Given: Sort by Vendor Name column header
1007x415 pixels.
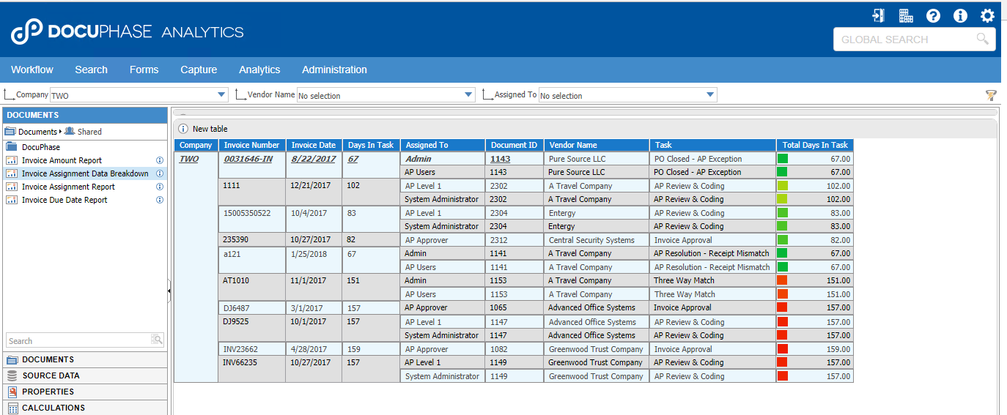Looking at the screenshot, I should click(x=597, y=145).
